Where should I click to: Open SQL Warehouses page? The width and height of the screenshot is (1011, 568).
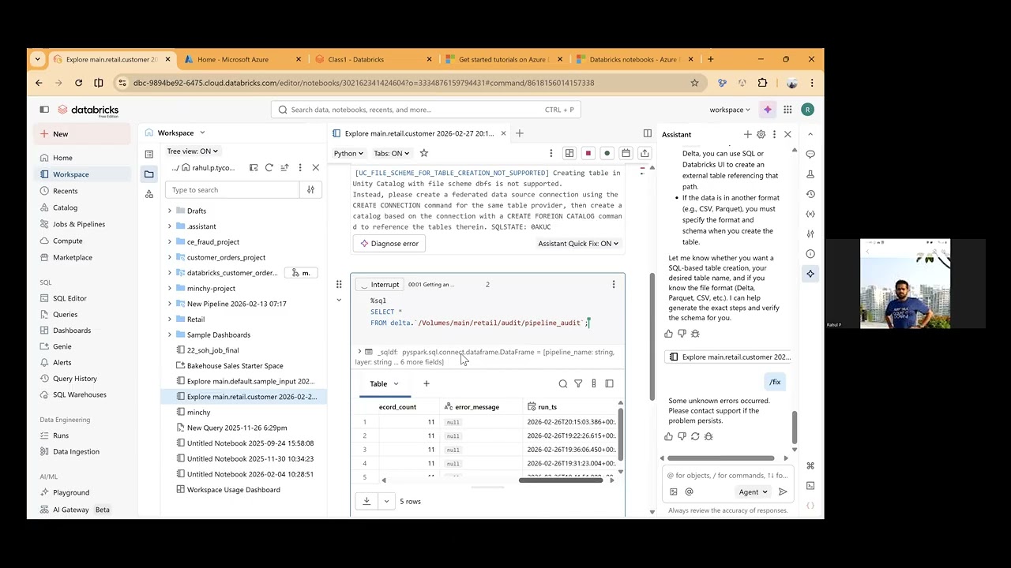tap(79, 394)
